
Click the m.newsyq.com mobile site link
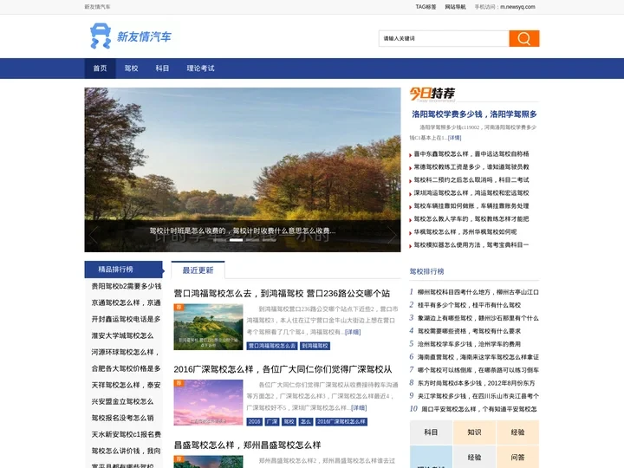click(x=517, y=7)
